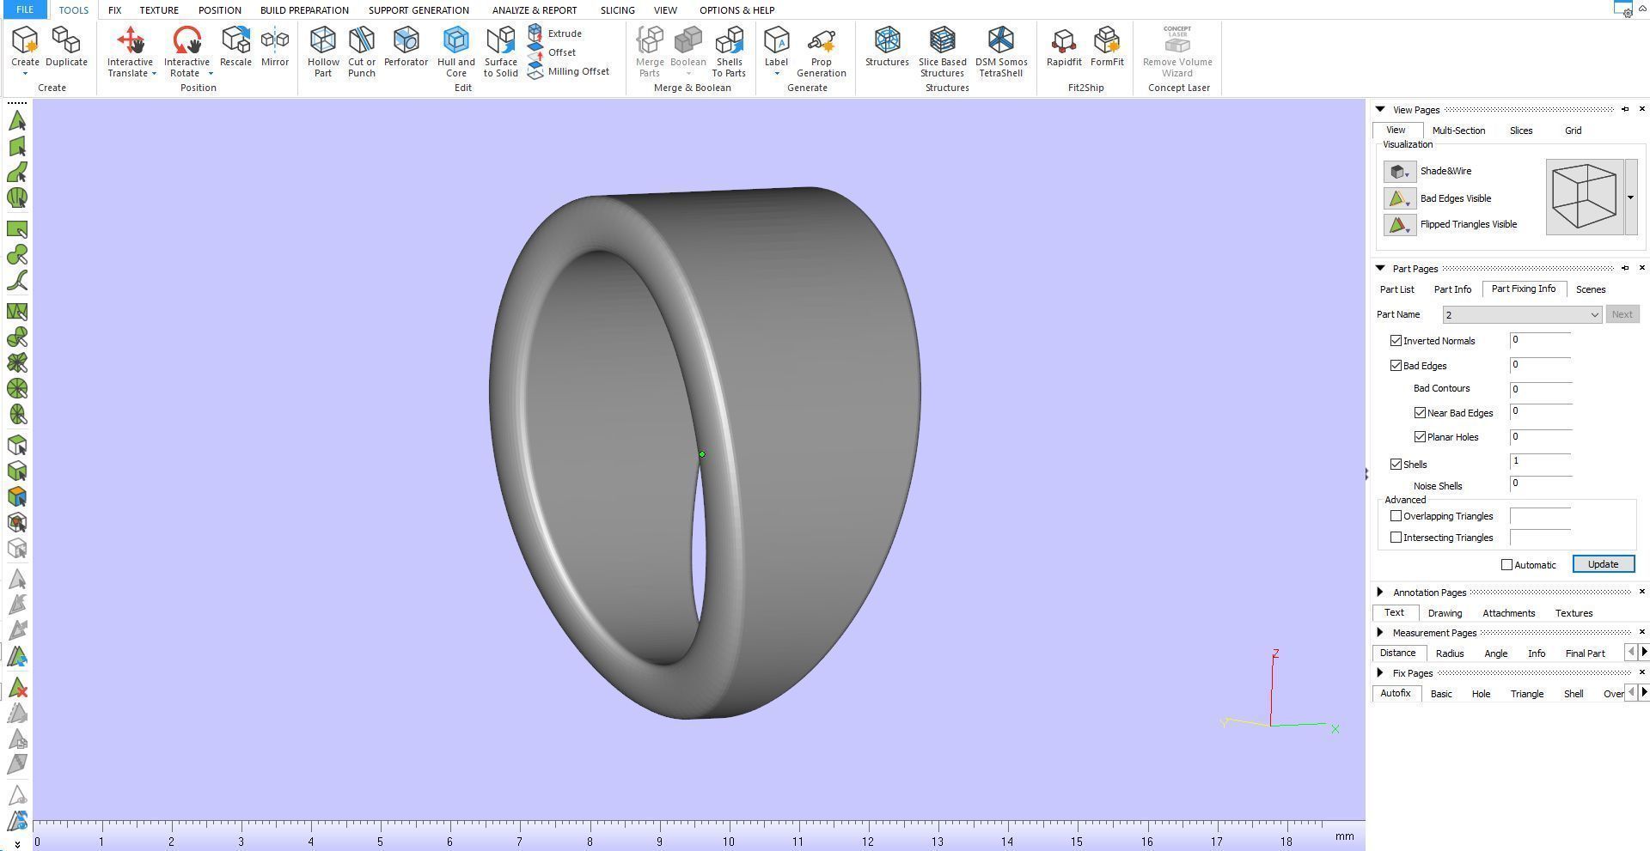Open Hull and Core tool
1650x851 pixels.
tap(455, 52)
